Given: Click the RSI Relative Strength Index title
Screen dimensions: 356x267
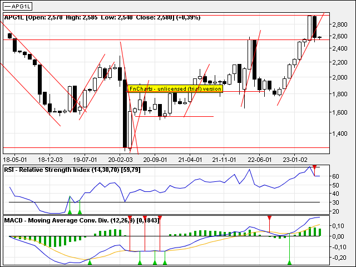Looking at the screenshot, I should point(72,170).
